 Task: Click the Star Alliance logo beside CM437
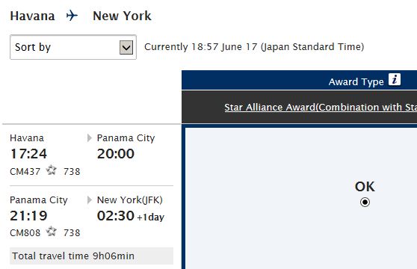click(x=51, y=170)
